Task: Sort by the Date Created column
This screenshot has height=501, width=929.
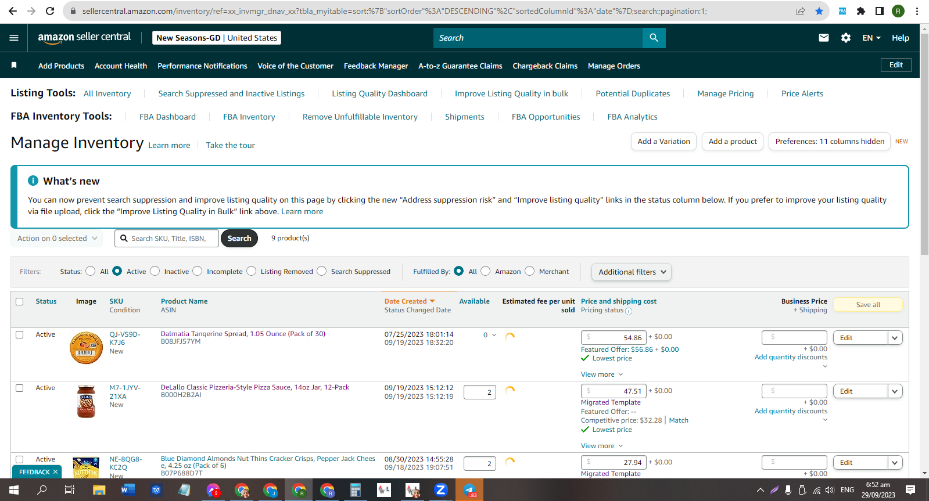Action: pyautogui.click(x=410, y=301)
